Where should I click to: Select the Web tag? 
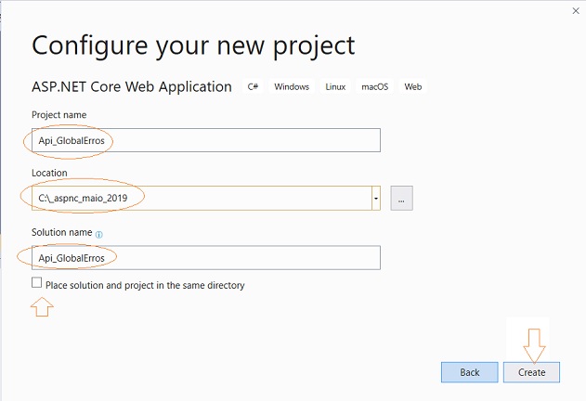pos(413,86)
